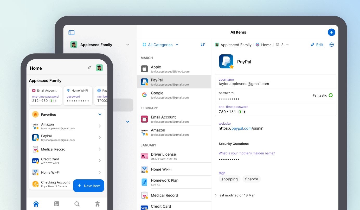Click the finance tag

[252, 179]
